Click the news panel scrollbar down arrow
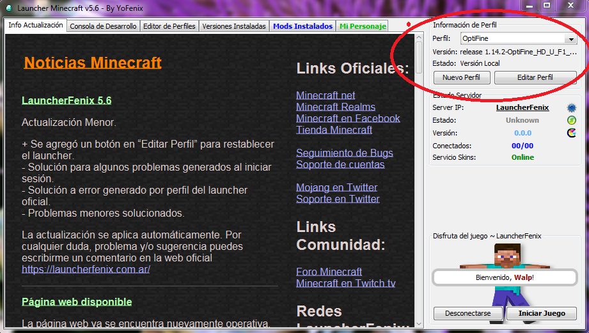The image size is (589, 333). [x=419, y=323]
